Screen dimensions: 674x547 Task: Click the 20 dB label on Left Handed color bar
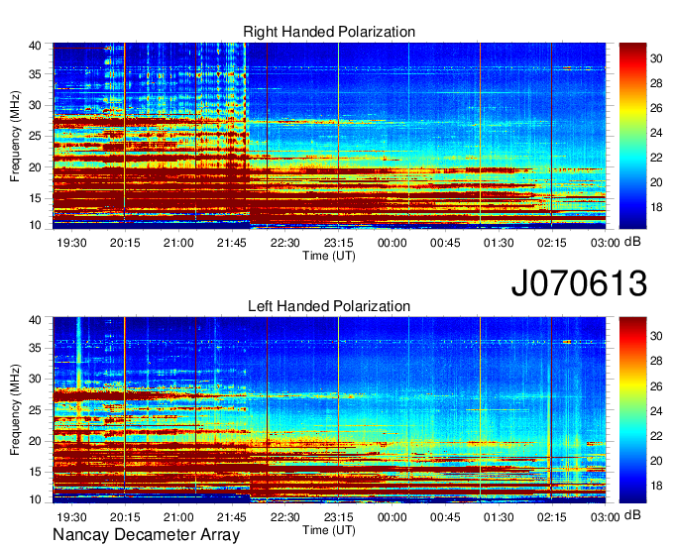(x=656, y=461)
